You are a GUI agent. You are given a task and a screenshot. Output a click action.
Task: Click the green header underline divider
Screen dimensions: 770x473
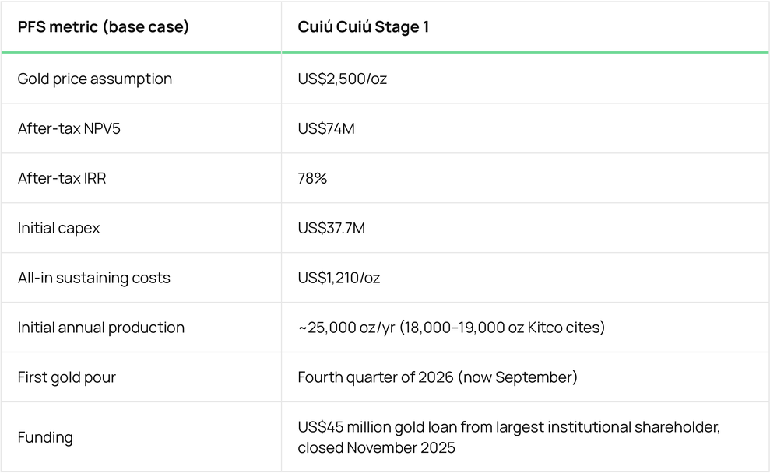pyautogui.click(x=385, y=52)
